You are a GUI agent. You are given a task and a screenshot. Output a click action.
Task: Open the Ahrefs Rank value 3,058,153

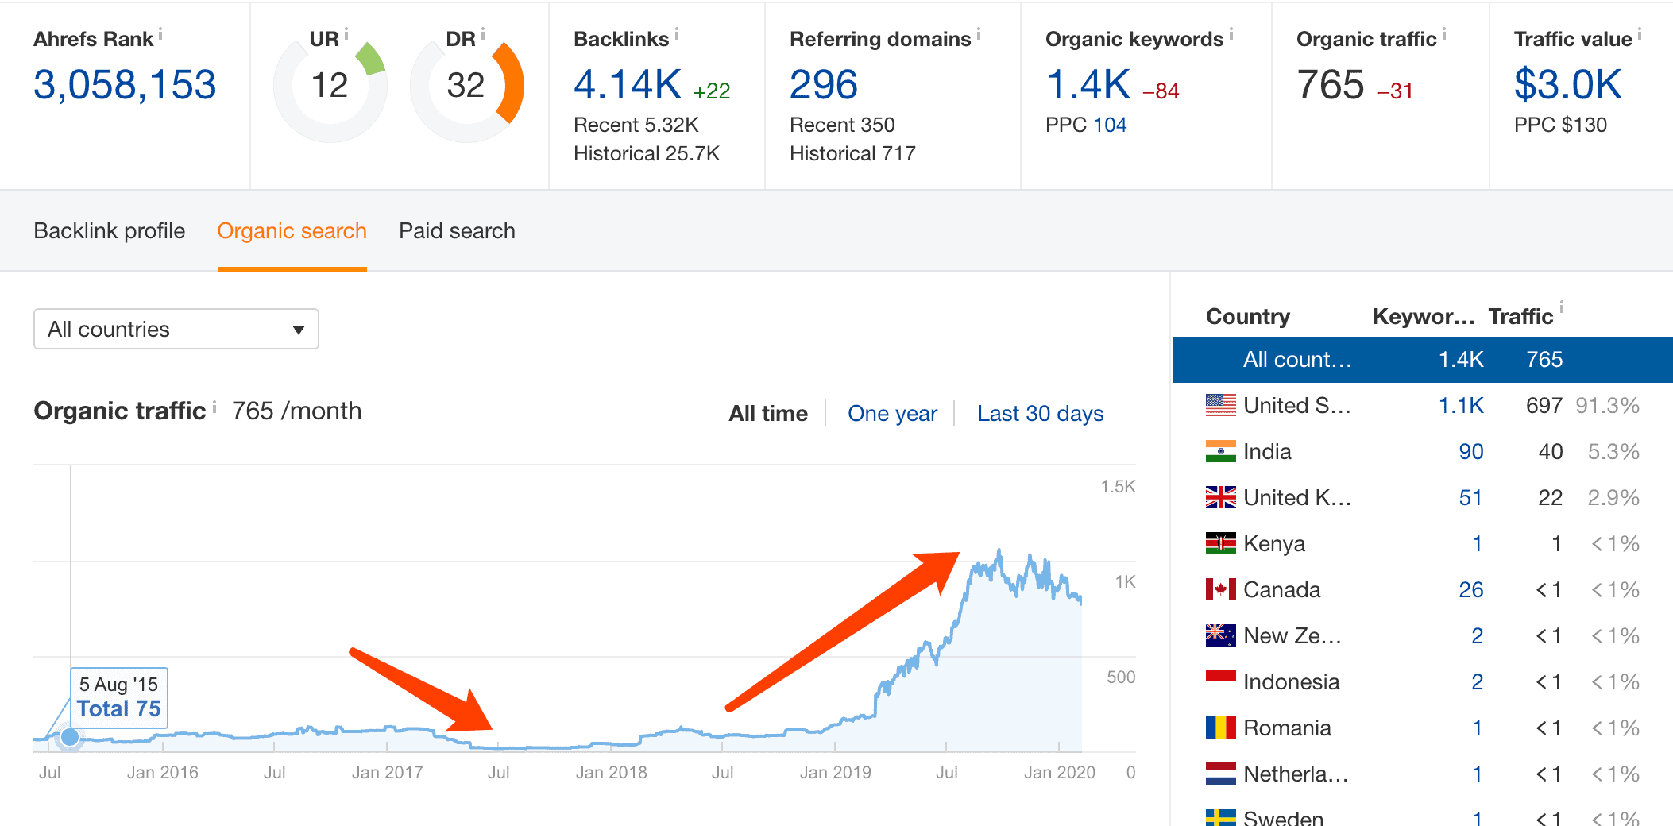coord(125,85)
